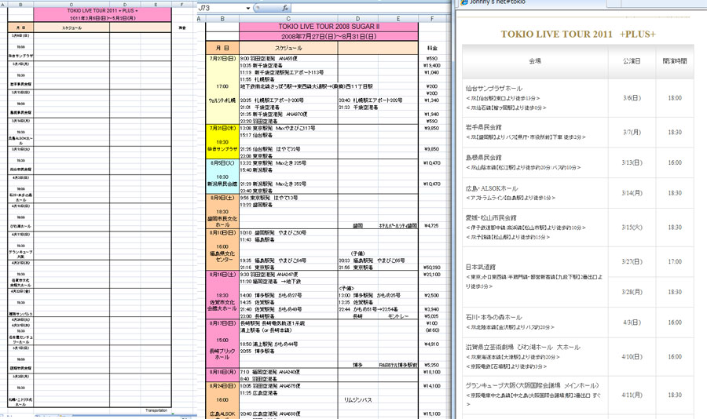707x419 pixels.
Task: Click the 島根県民会館 venue on web page
Action: point(483,157)
